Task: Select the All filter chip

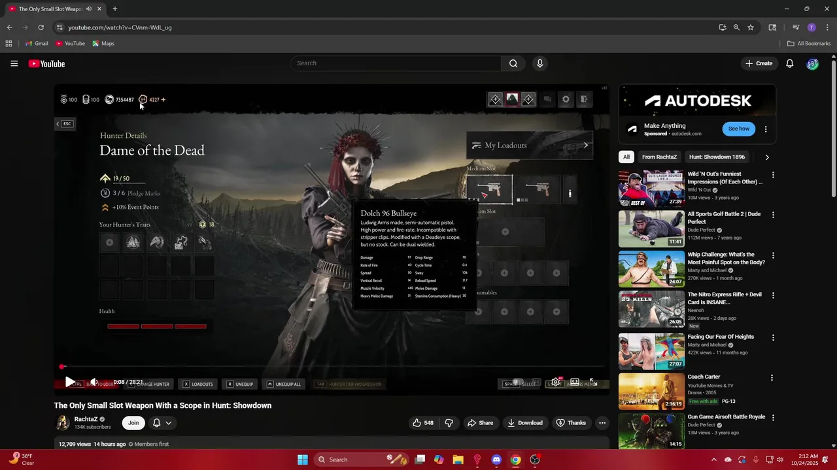Action: 626,157
